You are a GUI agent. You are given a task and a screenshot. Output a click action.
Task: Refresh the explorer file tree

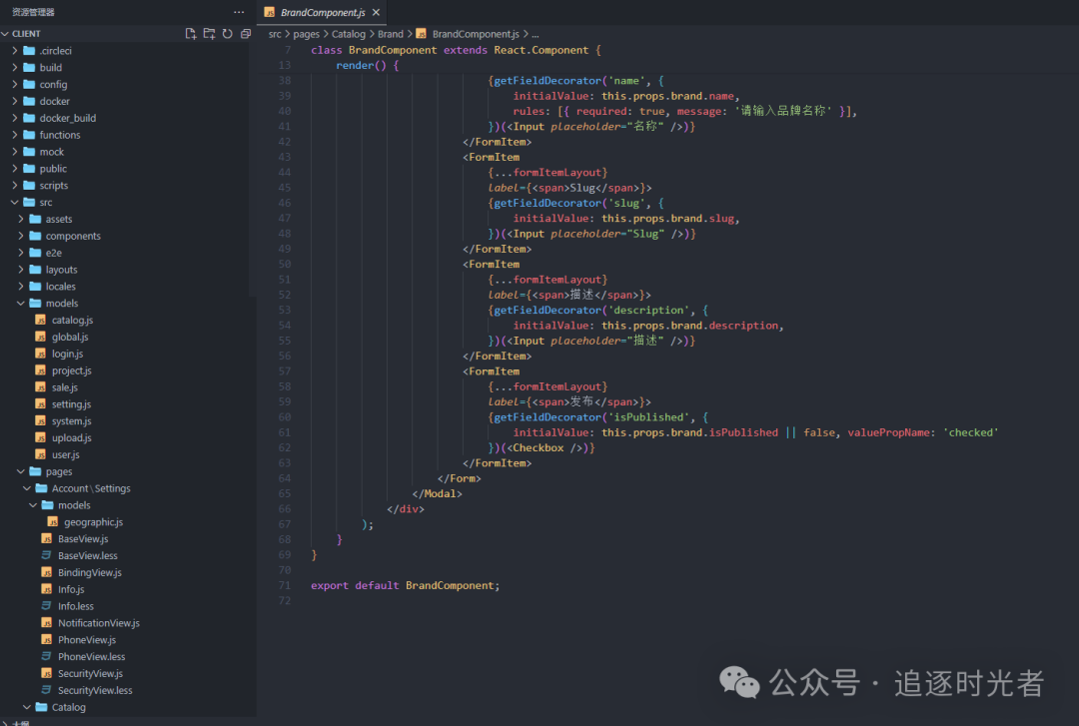[227, 34]
